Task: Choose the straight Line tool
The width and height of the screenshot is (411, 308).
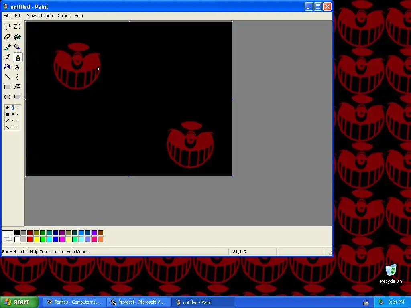Action: tap(7, 77)
